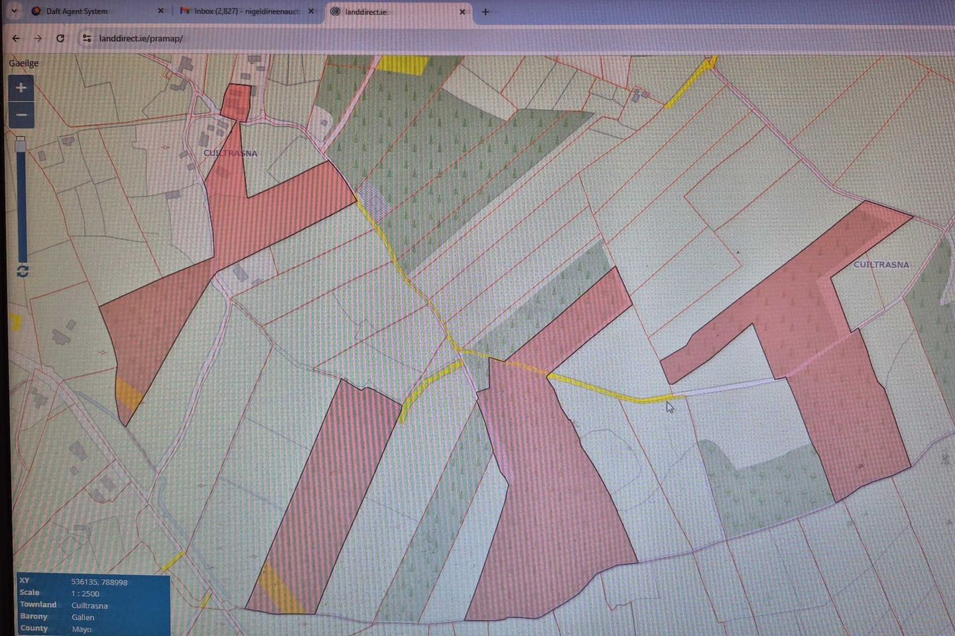The image size is (955, 636).
Task: Go back to the previous page
Action: (x=16, y=38)
